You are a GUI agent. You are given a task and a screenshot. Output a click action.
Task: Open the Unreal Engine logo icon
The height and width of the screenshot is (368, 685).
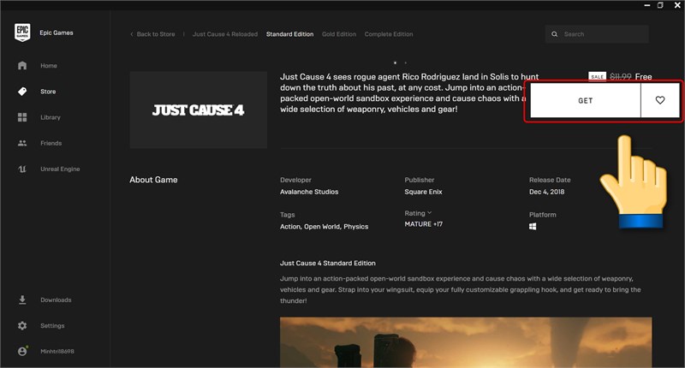pyautogui.click(x=22, y=169)
